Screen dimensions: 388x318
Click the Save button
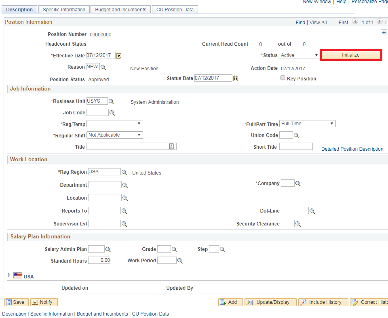coord(17,302)
